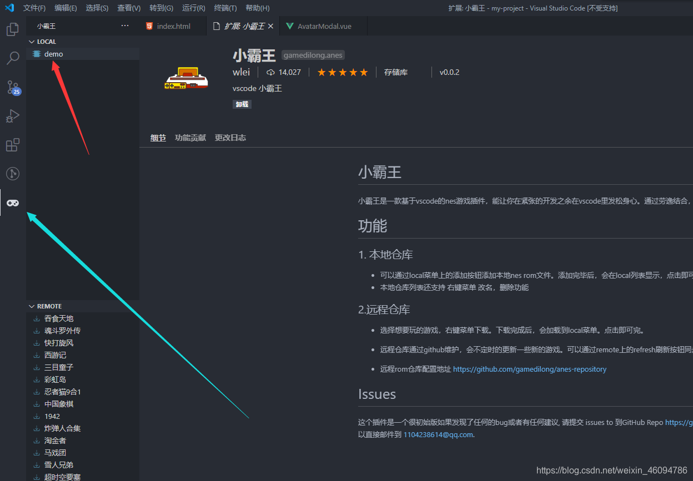The image size is (693, 481).
Task: Click download icon next to 马戏团
Action: pyautogui.click(x=37, y=453)
